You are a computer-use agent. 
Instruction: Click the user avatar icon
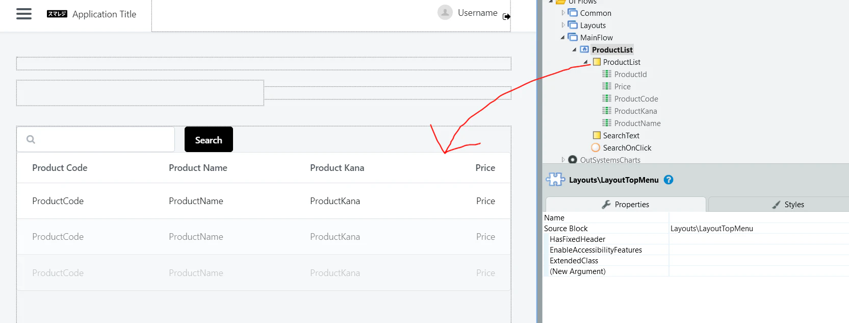click(x=445, y=12)
